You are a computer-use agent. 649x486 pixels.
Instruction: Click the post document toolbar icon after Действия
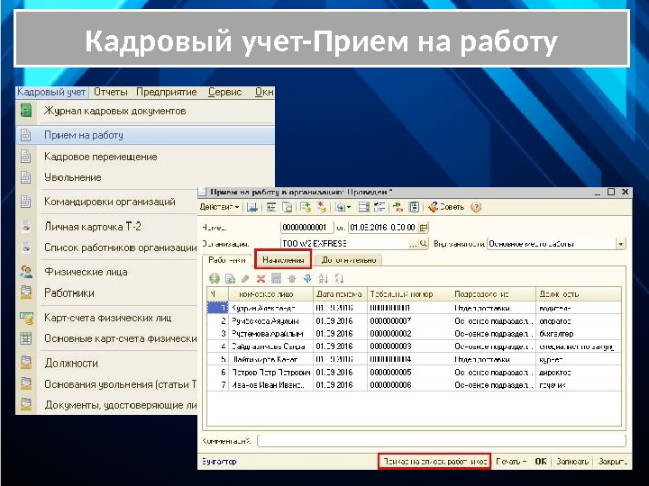(x=252, y=207)
